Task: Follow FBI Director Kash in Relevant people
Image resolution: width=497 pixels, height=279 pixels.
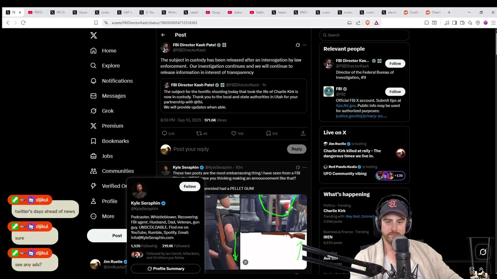Action: tap(395, 64)
